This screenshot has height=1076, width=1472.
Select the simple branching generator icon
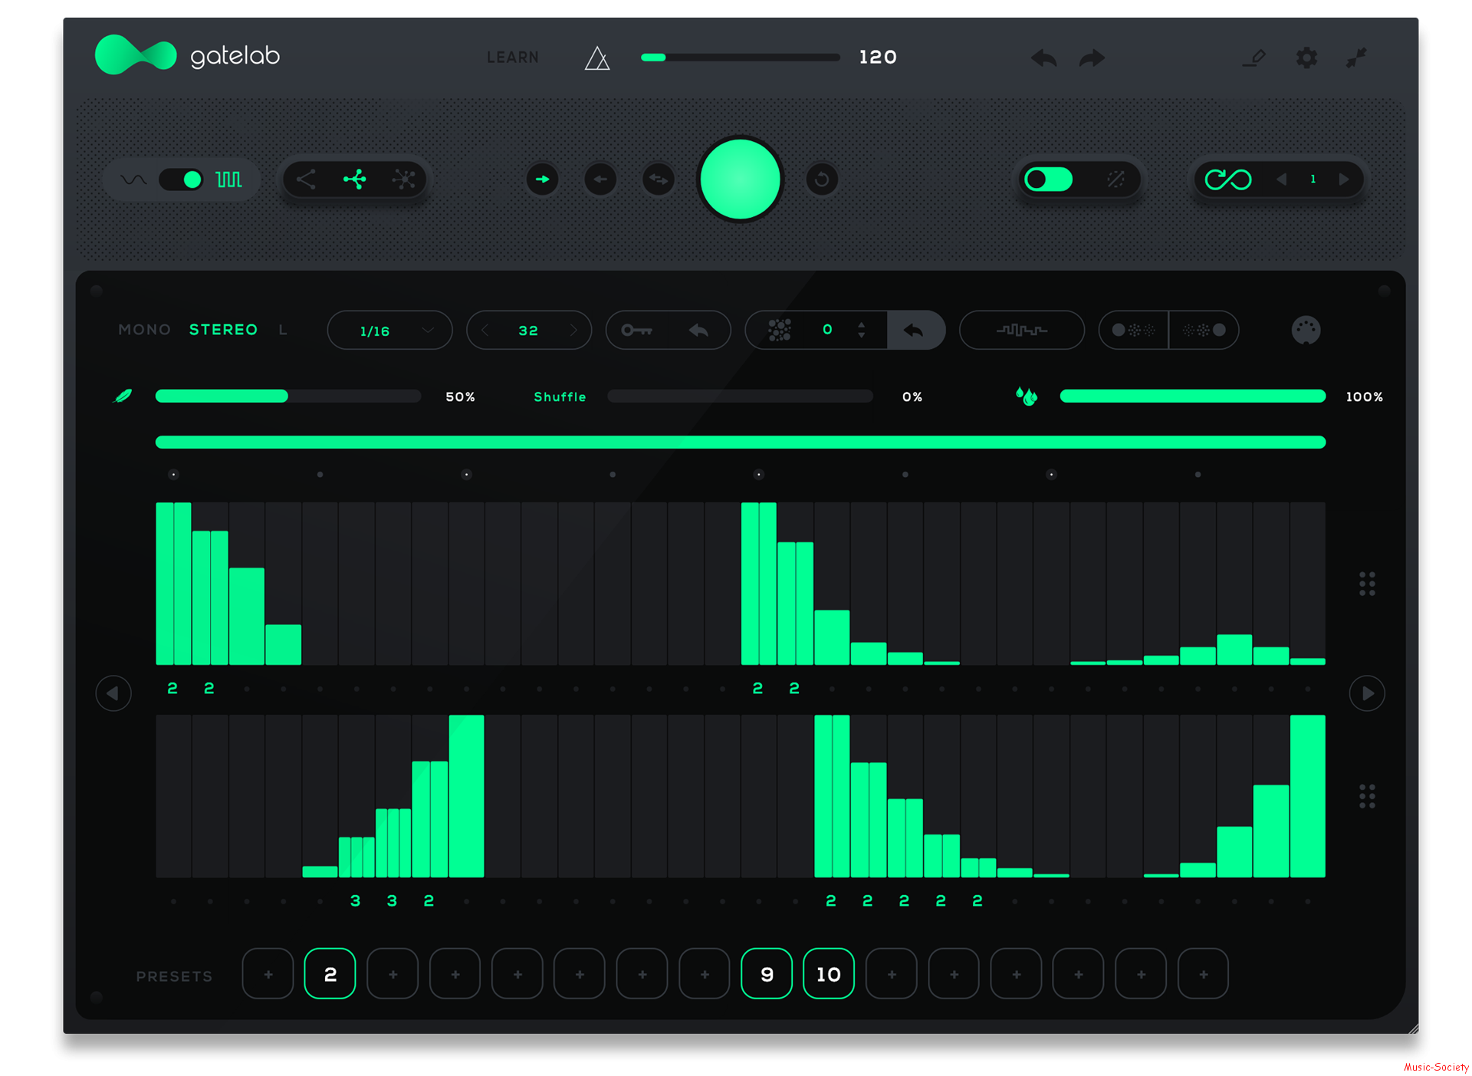coord(306,179)
